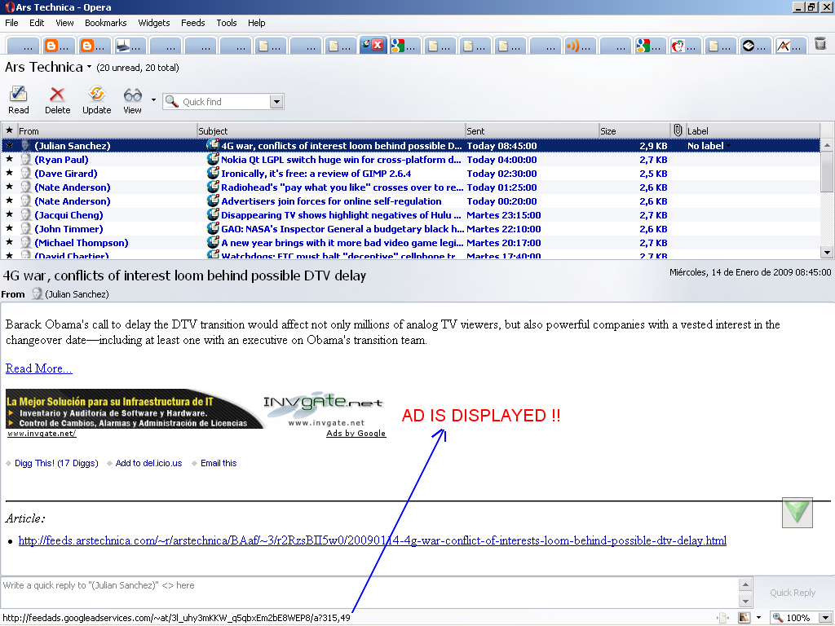Open the closed tabs trash can

tap(820, 44)
